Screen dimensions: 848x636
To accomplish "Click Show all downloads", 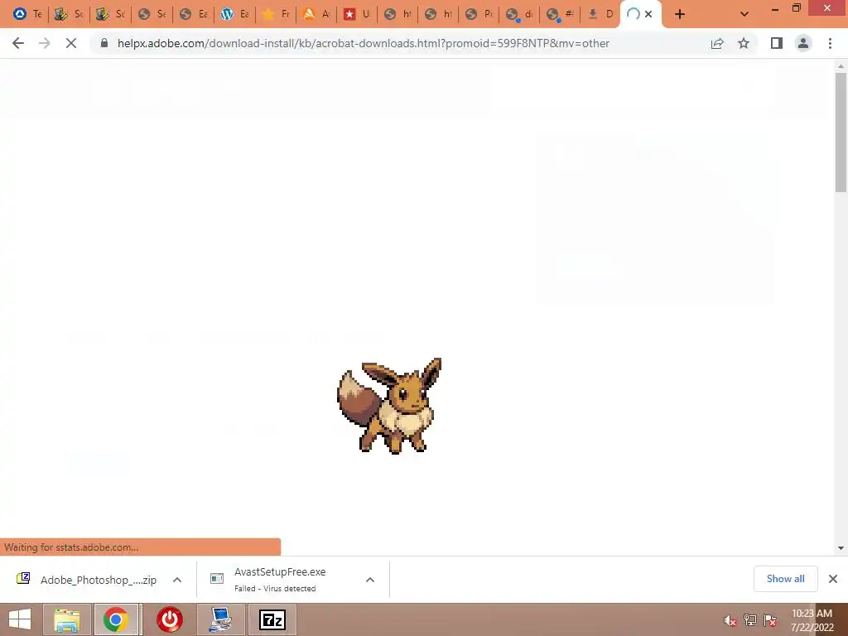I will tap(785, 579).
